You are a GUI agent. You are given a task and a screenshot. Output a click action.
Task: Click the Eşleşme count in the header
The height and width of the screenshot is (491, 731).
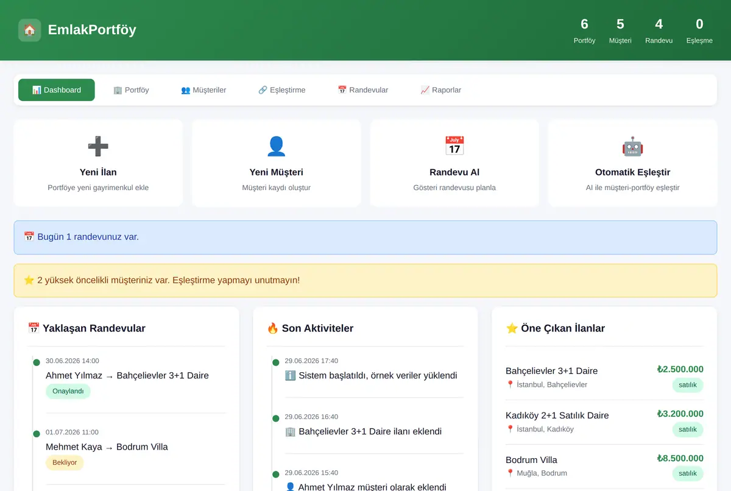click(699, 30)
